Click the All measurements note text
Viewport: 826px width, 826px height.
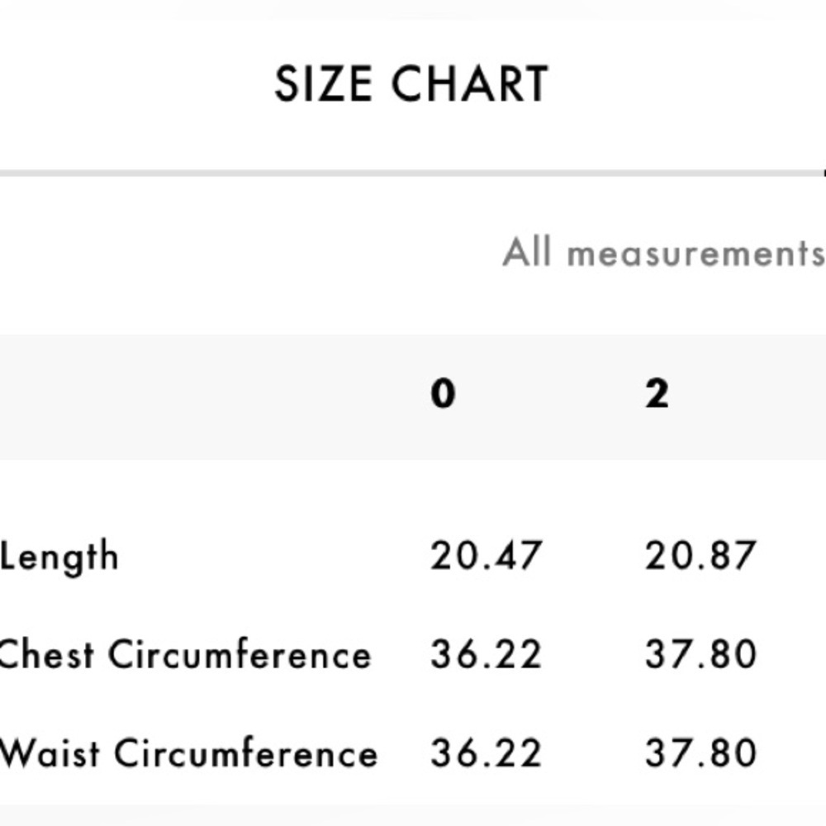point(664,252)
